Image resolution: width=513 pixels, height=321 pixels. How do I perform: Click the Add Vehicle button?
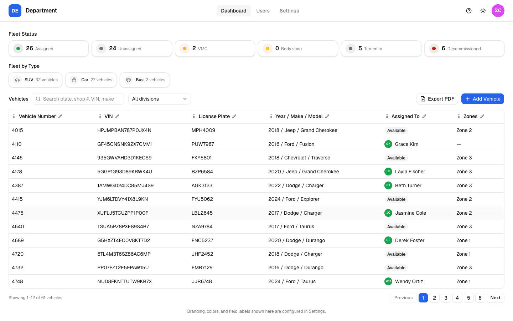click(483, 99)
